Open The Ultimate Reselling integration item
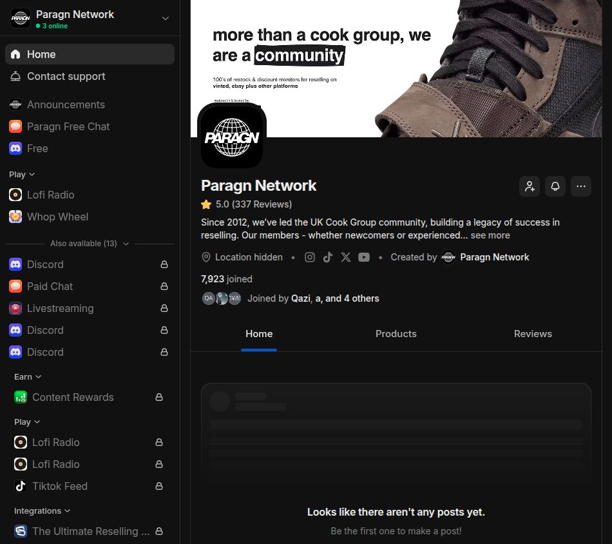Image resolution: width=612 pixels, height=544 pixels. [90, 532]
